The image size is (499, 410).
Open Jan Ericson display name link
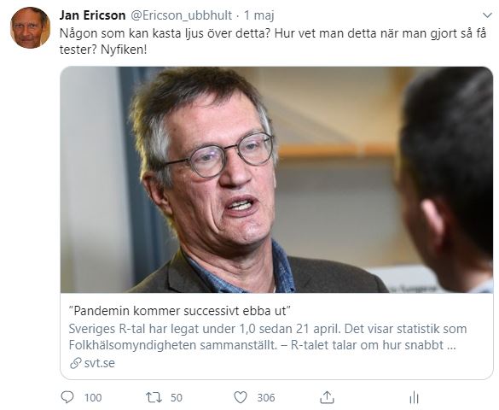93,15
